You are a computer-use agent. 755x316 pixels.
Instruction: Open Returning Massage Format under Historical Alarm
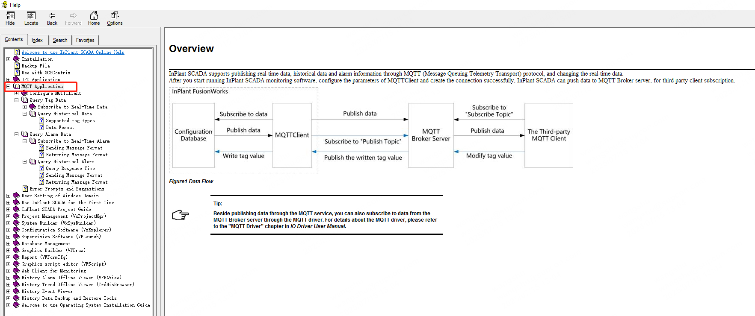[77, 182]
